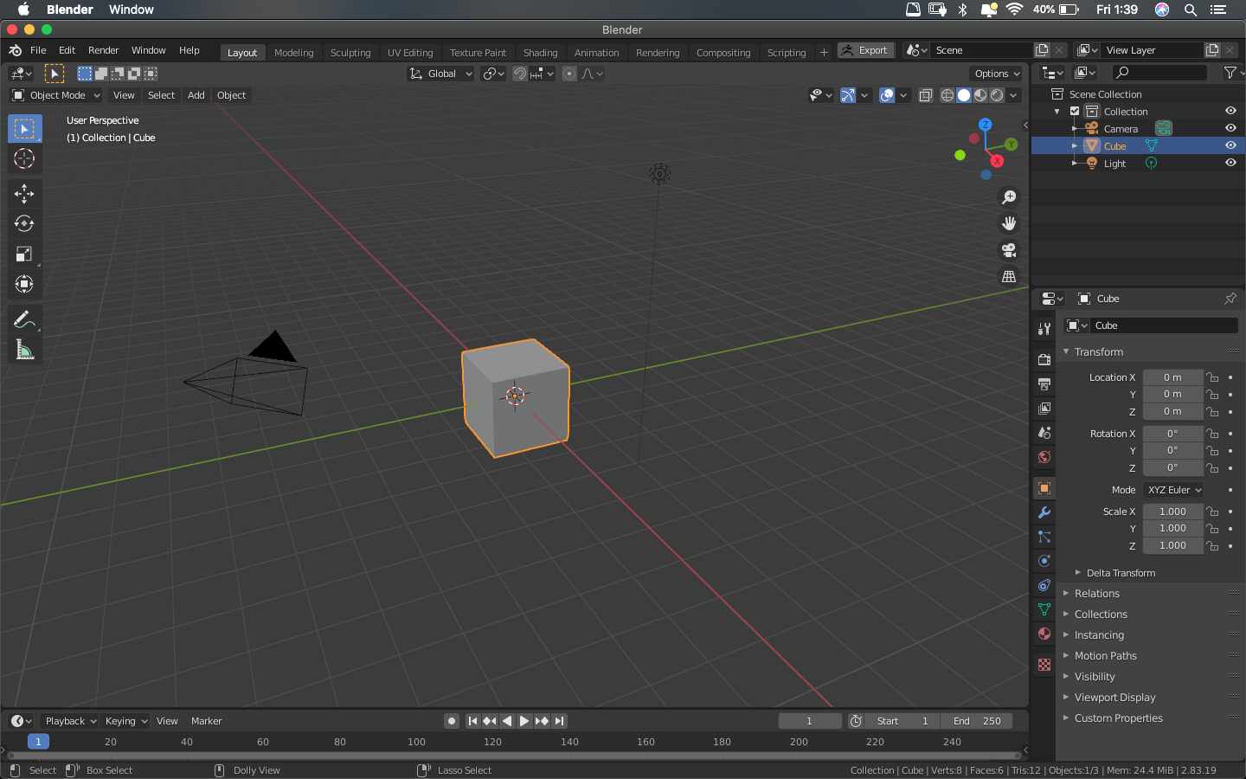Hide the Cube in the outliner
1246x779 pixels.
pyautogui.click(x=1230, y=145)
